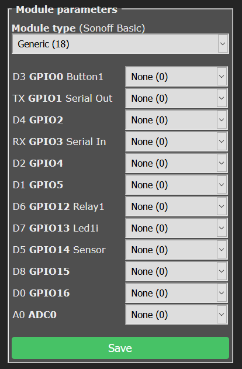Image resolution: width=242 pixels, height=369 pixels.
Task: Click the chevron arrow of the GPIO0 selector
Action: [x=222, y=77]
